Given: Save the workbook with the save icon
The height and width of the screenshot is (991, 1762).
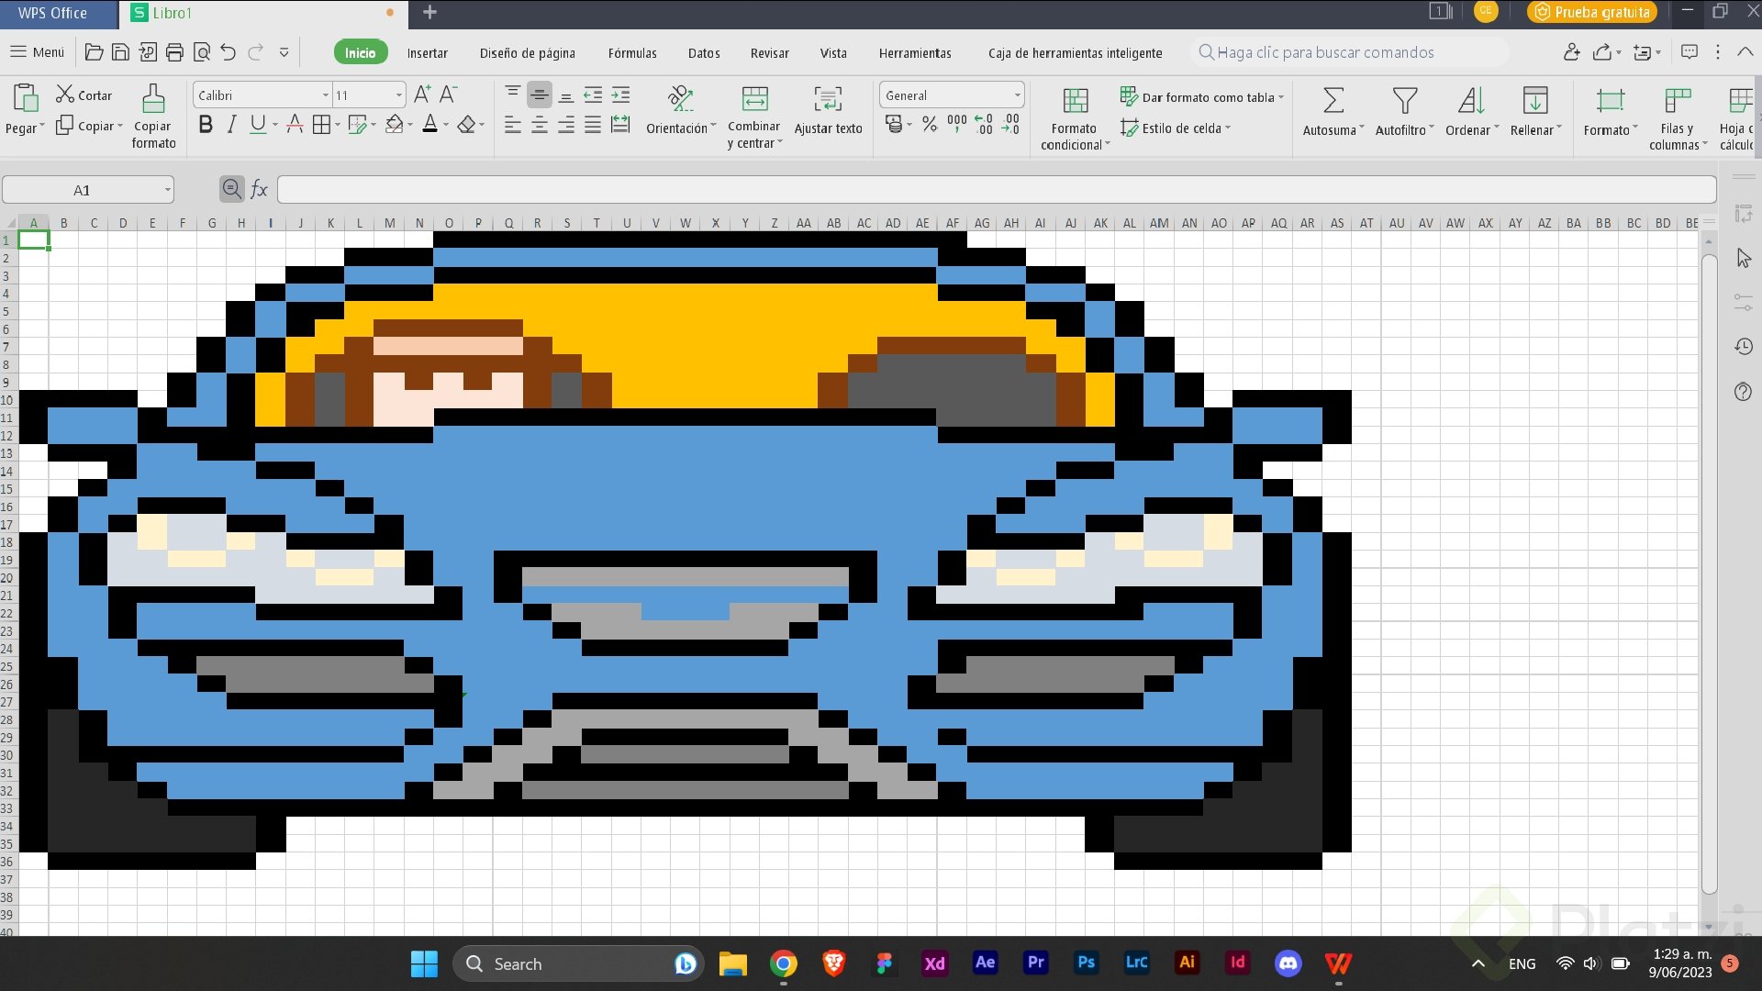Looking at the screenshot, I should pos(120,52).
